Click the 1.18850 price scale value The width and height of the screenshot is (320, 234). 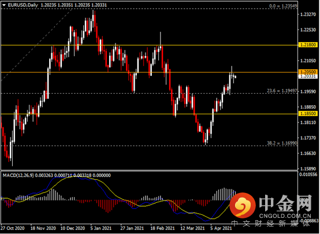point(308,107)
